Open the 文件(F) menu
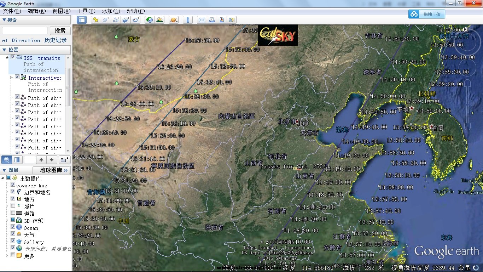483x272 pixels. tap(12, 11)
